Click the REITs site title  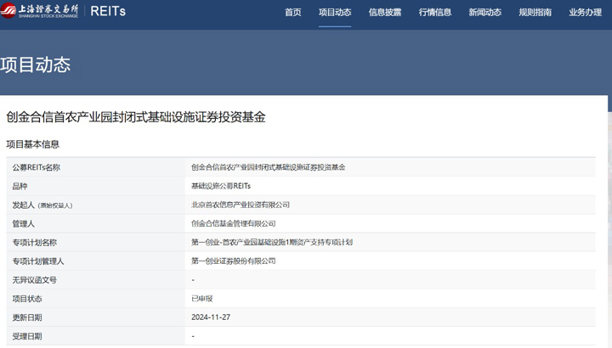pyautogui.click(x=109, y=12)
